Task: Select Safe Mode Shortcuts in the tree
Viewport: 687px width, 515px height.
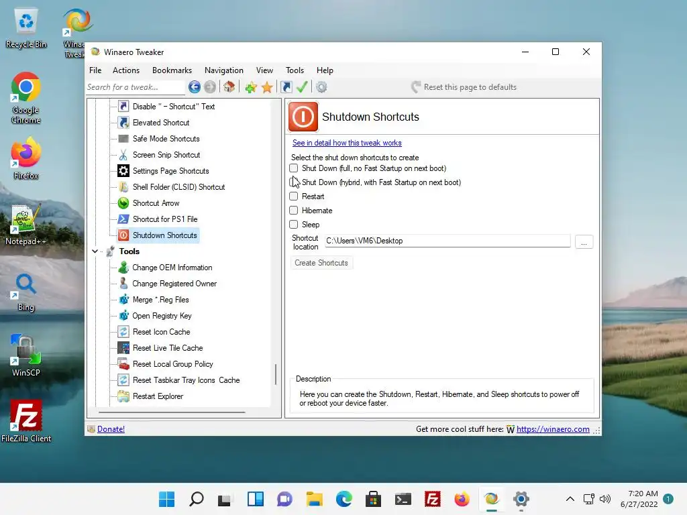Action: click(166, 139)
